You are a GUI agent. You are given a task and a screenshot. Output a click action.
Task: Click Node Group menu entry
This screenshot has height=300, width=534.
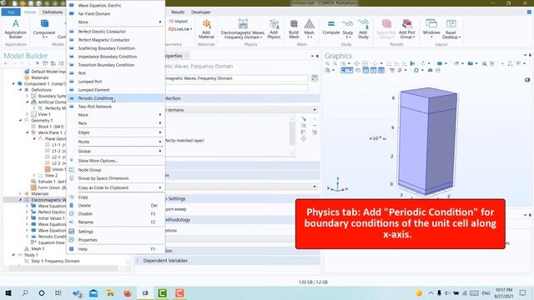(116, 170)
